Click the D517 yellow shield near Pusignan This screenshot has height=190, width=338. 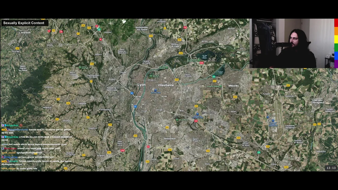click(x=288, y=85)
